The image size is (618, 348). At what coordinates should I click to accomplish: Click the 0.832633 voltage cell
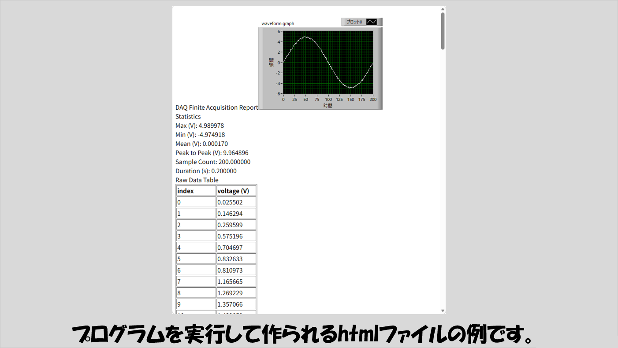pyautogui.click(x=236, y=259)
